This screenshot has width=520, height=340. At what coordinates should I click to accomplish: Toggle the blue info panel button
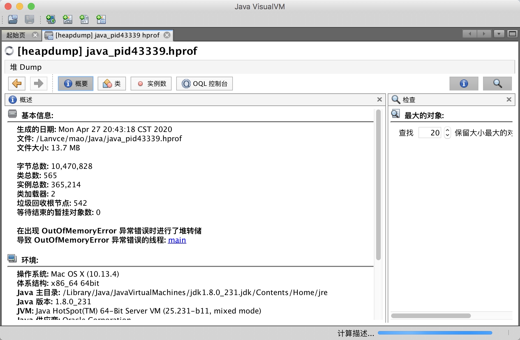coord(464,84)
